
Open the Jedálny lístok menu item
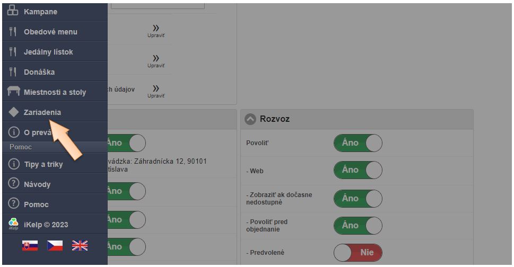point(48,52)
